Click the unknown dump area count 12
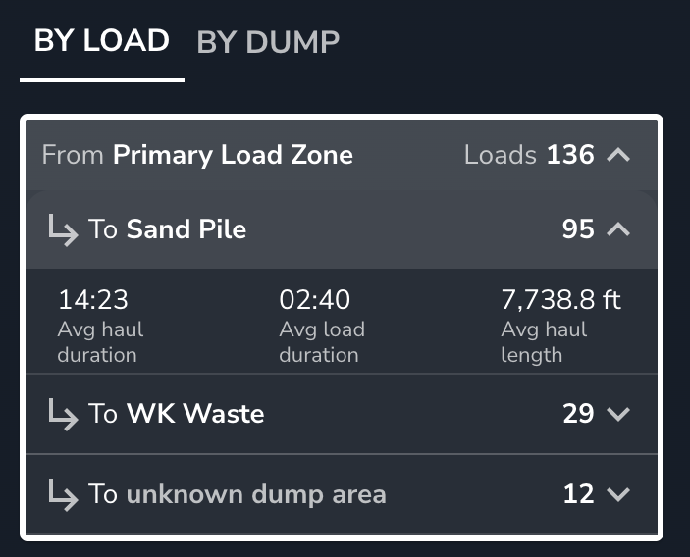This screenshot has height=557, width=690. 578,493
